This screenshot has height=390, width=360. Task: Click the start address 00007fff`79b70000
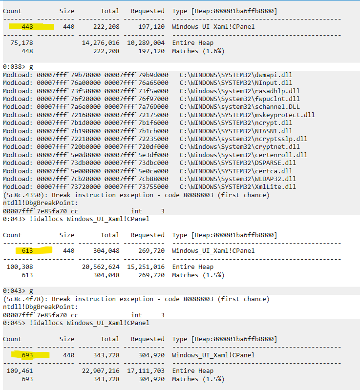point(69,75)
